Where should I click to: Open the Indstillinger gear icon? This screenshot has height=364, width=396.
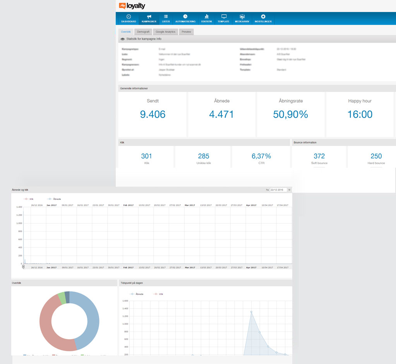pyautogui.click(x=263, y=16)
